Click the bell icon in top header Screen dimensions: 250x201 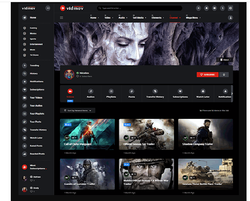[207, 8]
